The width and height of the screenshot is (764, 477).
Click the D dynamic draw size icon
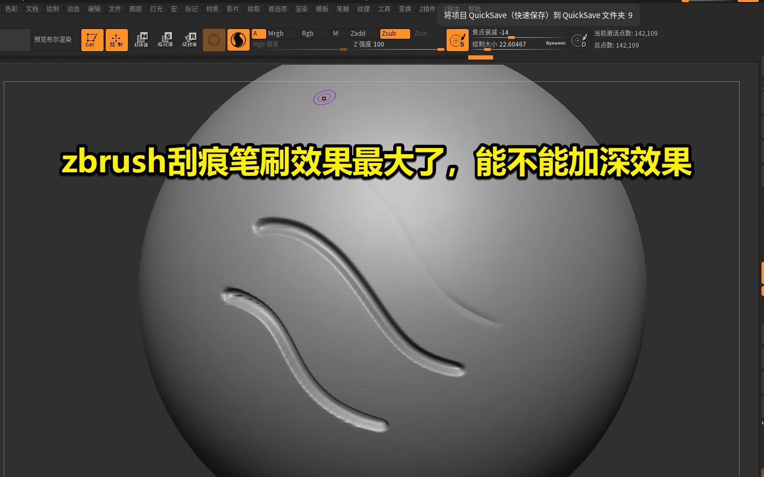(579, 40)
